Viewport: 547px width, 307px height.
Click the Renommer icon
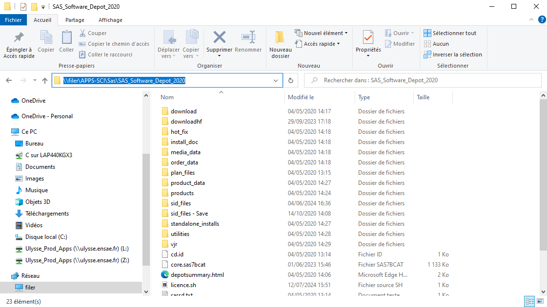(248, 37)
